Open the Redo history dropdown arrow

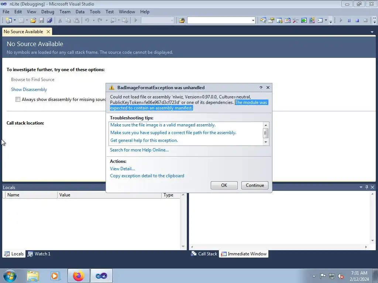(106, 21)
